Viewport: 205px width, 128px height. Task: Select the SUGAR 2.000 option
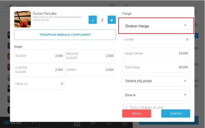(x=39, y=56)
